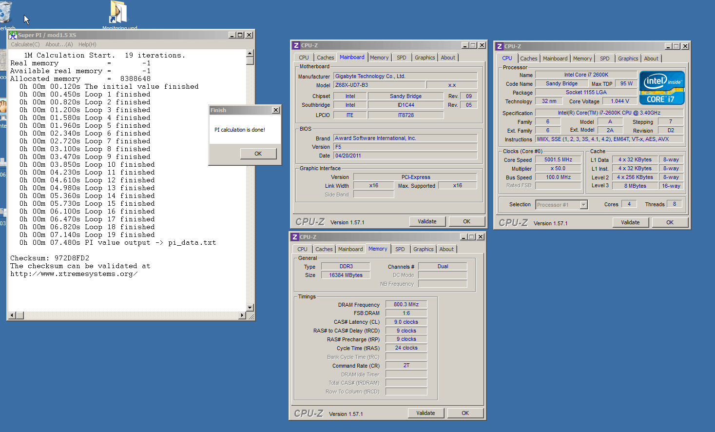Expand the Processor #1 selection dropdown
The image size is (715, 432).
[583, 205]
